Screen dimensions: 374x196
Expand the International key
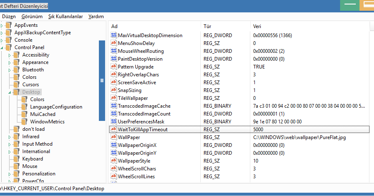[10, 151]
